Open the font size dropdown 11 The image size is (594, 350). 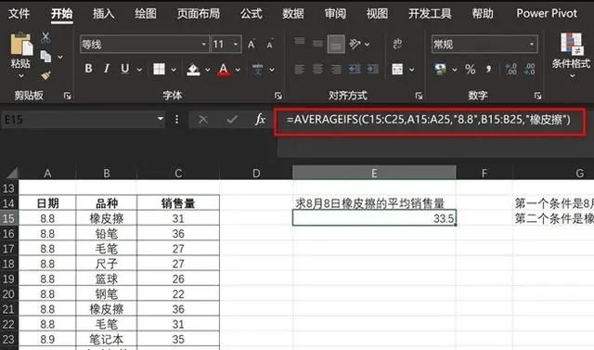pyautogui.click(x=236, y=45)
